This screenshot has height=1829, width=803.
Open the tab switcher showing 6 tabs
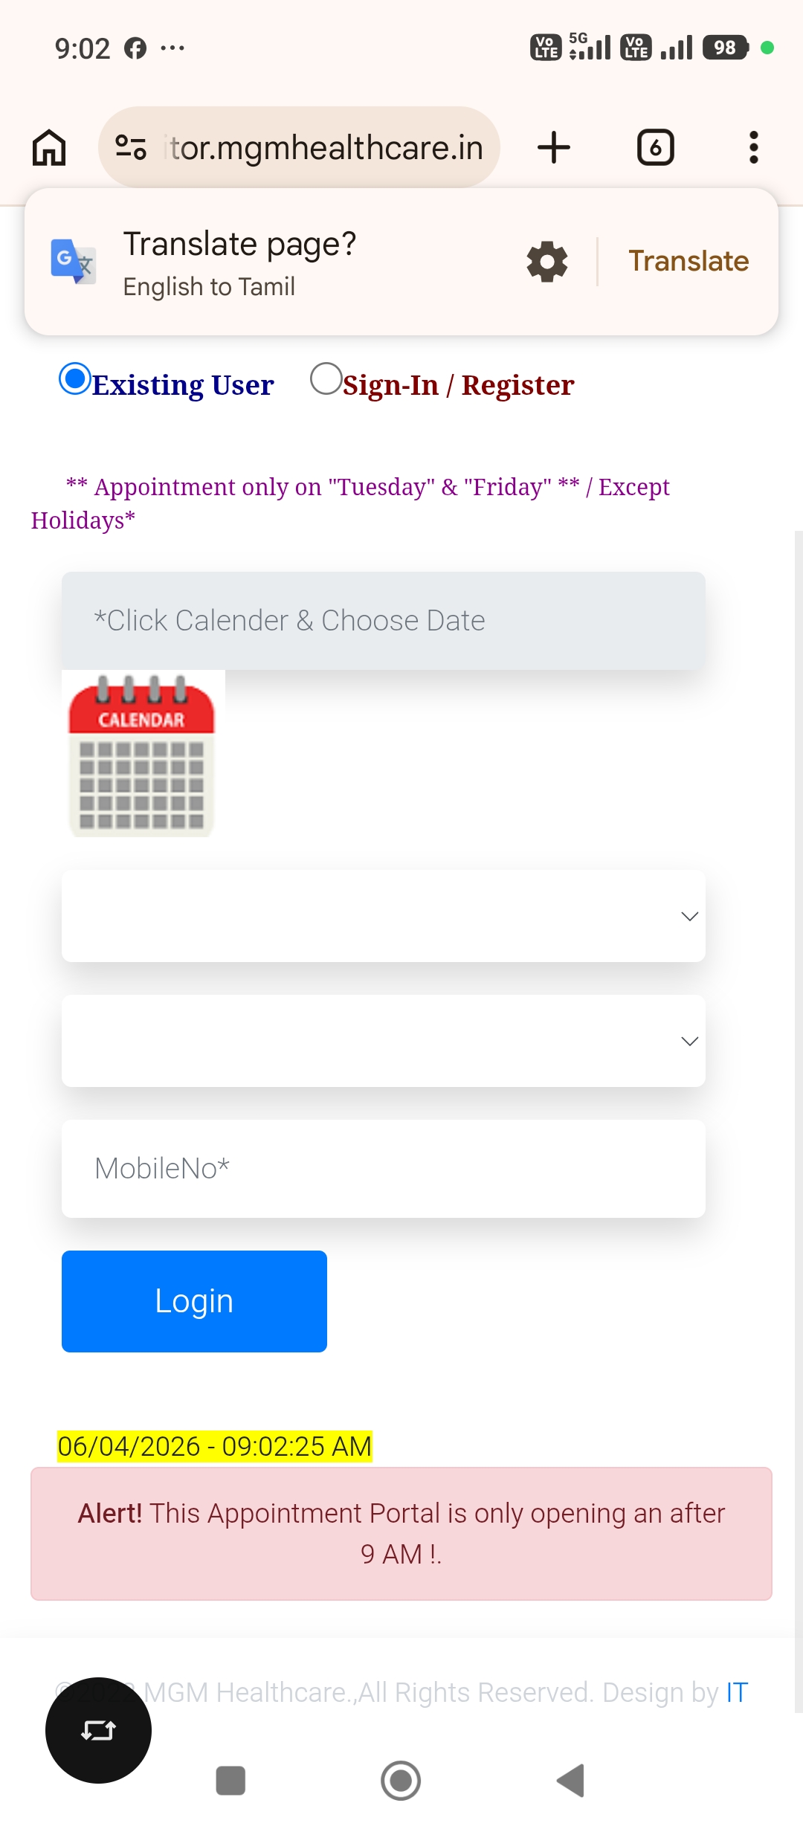coord(655,147)
